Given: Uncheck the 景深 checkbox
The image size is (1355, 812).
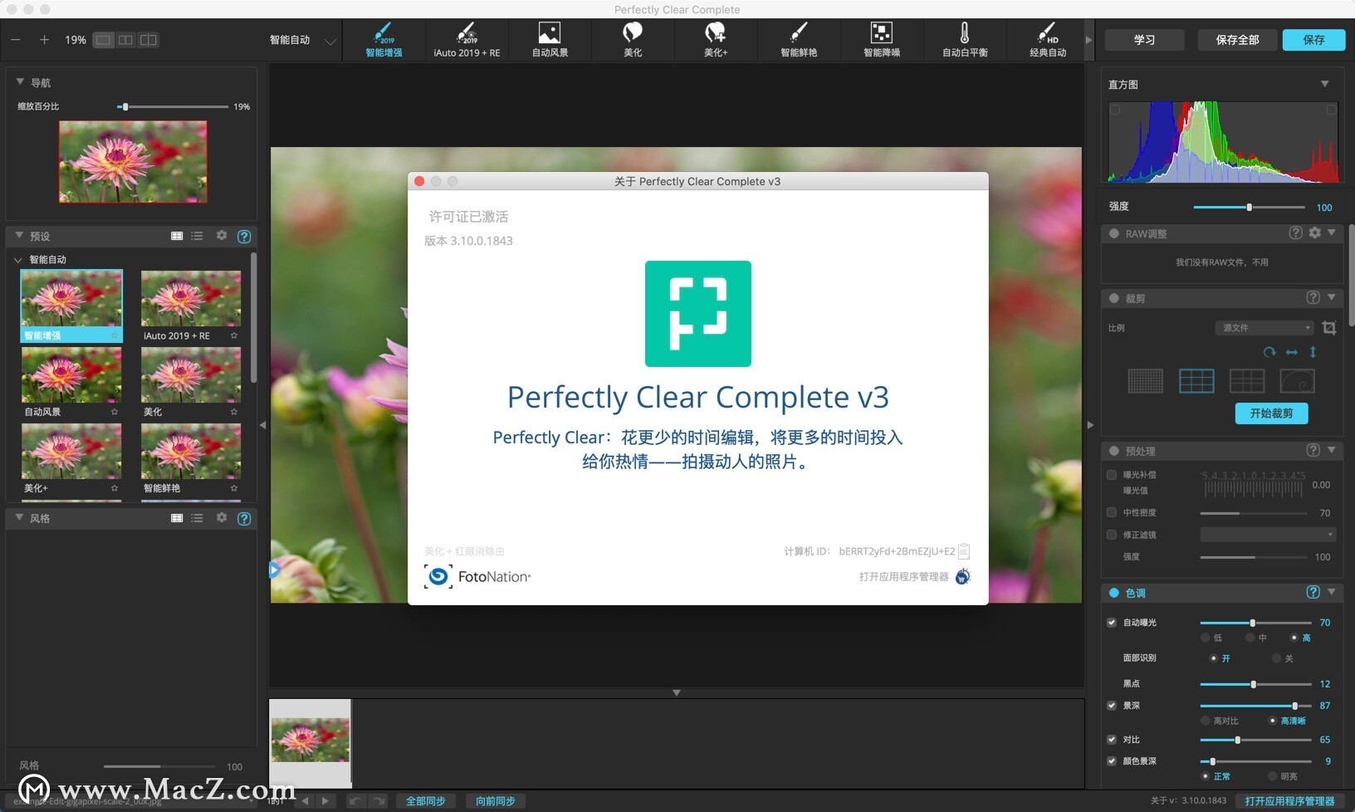Looking at the screenshot, I should point(1112,705).
